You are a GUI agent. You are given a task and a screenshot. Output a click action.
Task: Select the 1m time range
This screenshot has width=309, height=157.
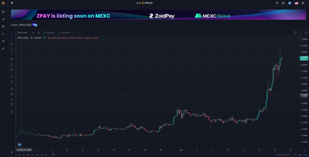(37, 155)
